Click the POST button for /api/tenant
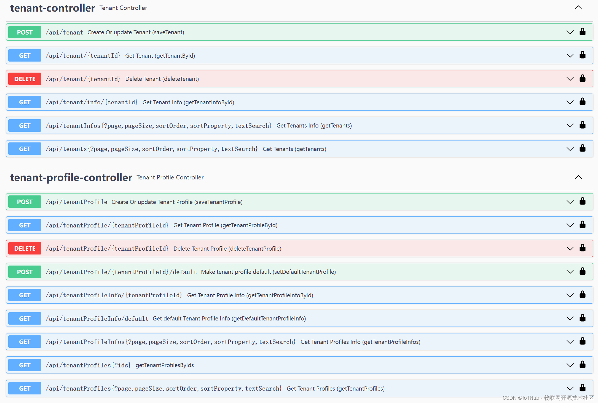The image size is (598, 403). (x=25, y=32)
